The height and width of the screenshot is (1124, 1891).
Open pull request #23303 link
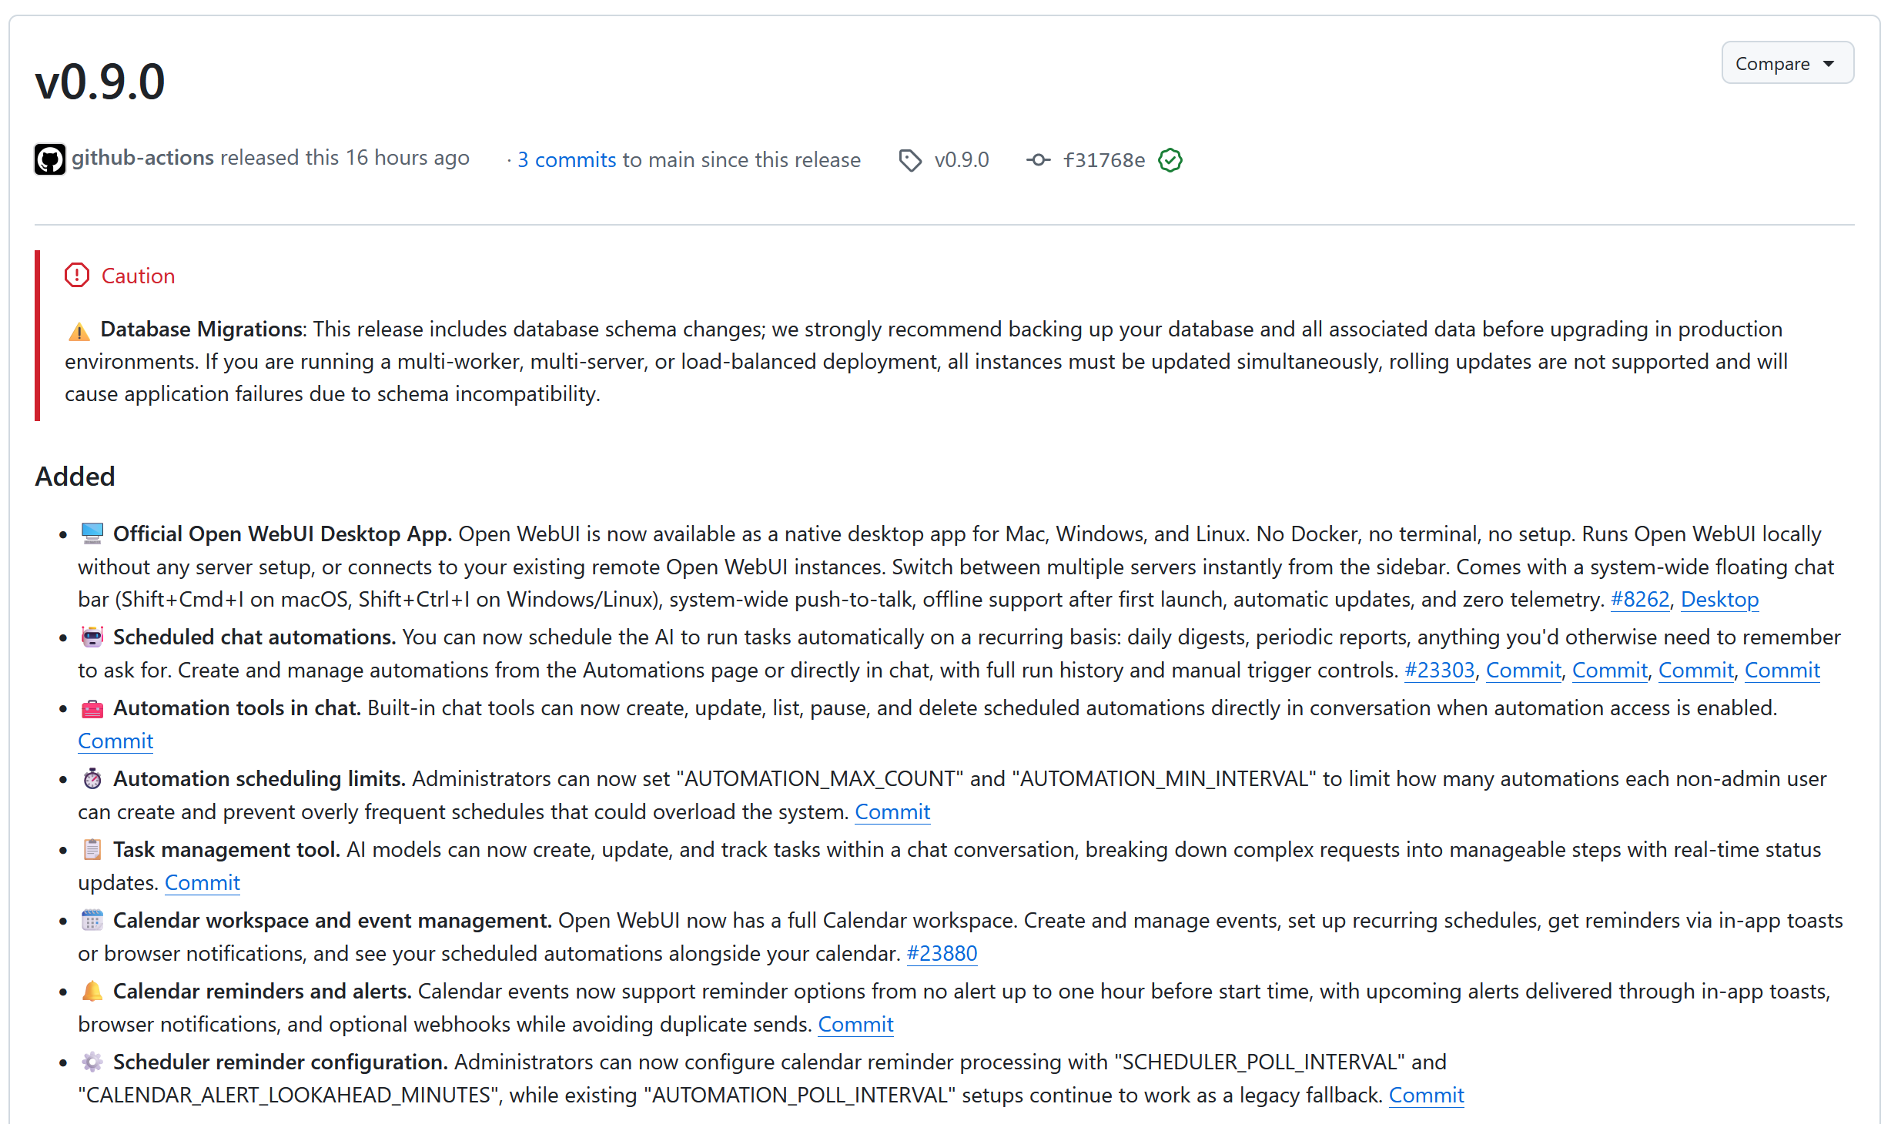[1439, 670]
